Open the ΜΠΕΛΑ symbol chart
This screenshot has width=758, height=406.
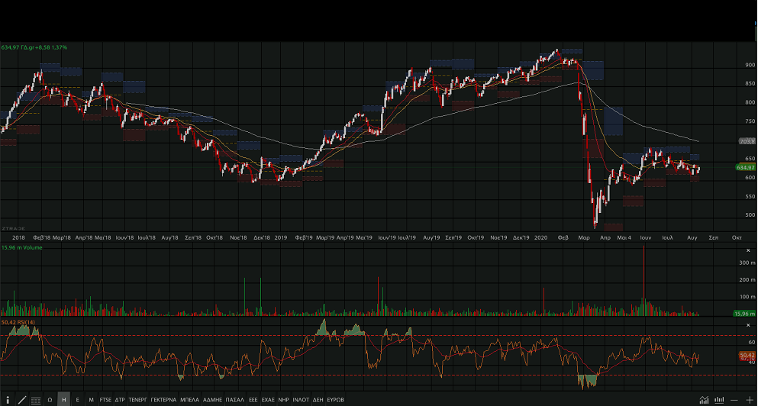pyautogui.click(x=190, y=400)
